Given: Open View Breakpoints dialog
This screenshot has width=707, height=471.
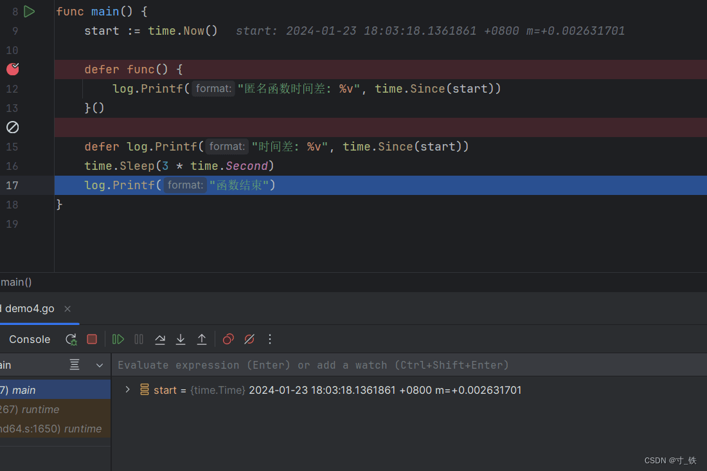Looking at the screenshot, I should 228,339.
